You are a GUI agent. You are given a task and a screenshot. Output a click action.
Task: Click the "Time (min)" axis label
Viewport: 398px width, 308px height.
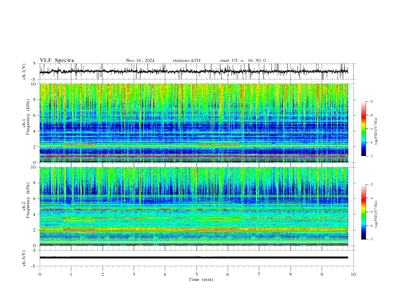(x=201, y=279)
